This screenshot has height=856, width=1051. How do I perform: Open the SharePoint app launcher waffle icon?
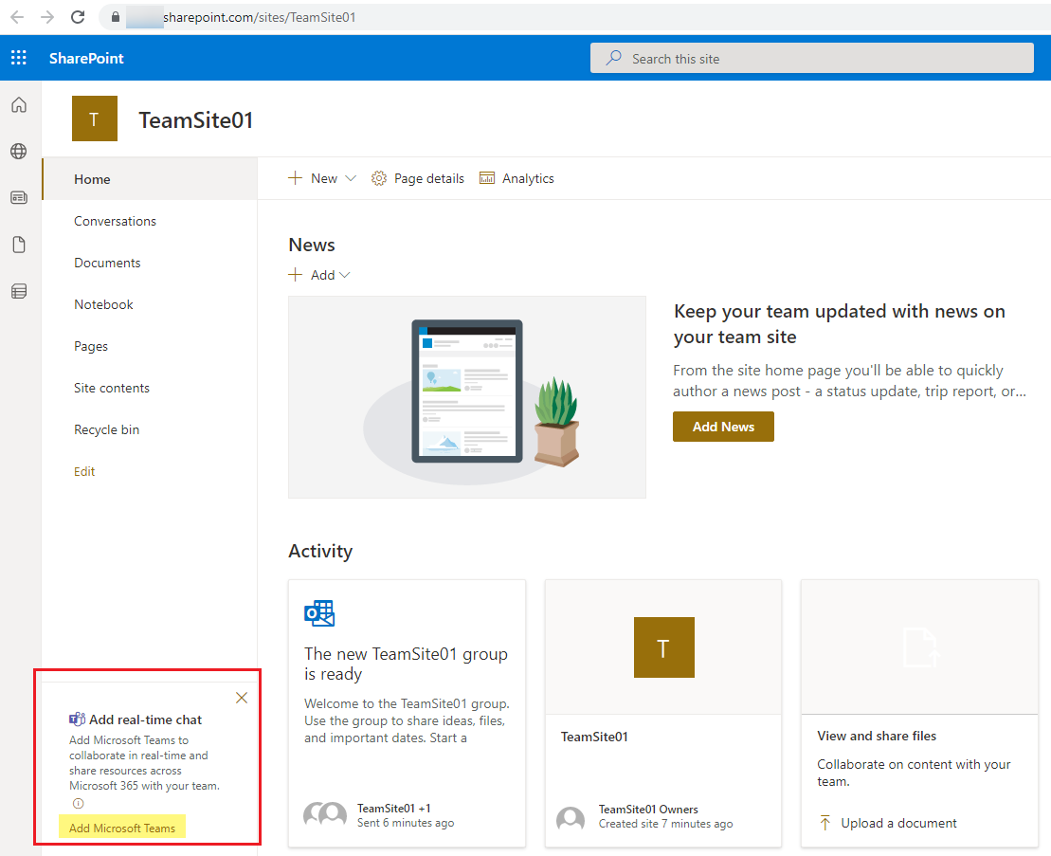tap(19, 59)
